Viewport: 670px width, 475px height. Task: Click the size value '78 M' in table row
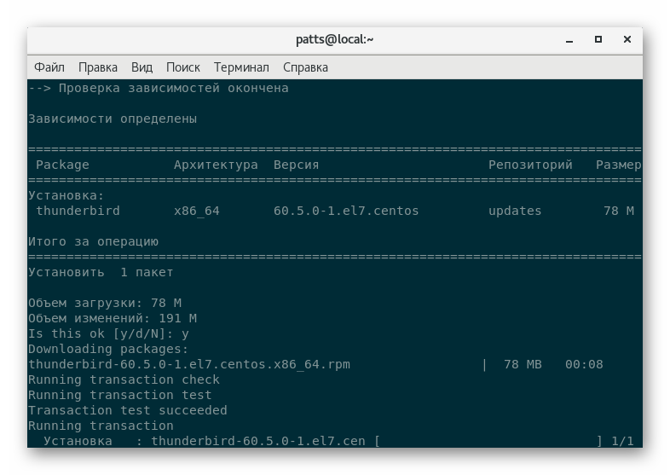[x=619, y=211]
